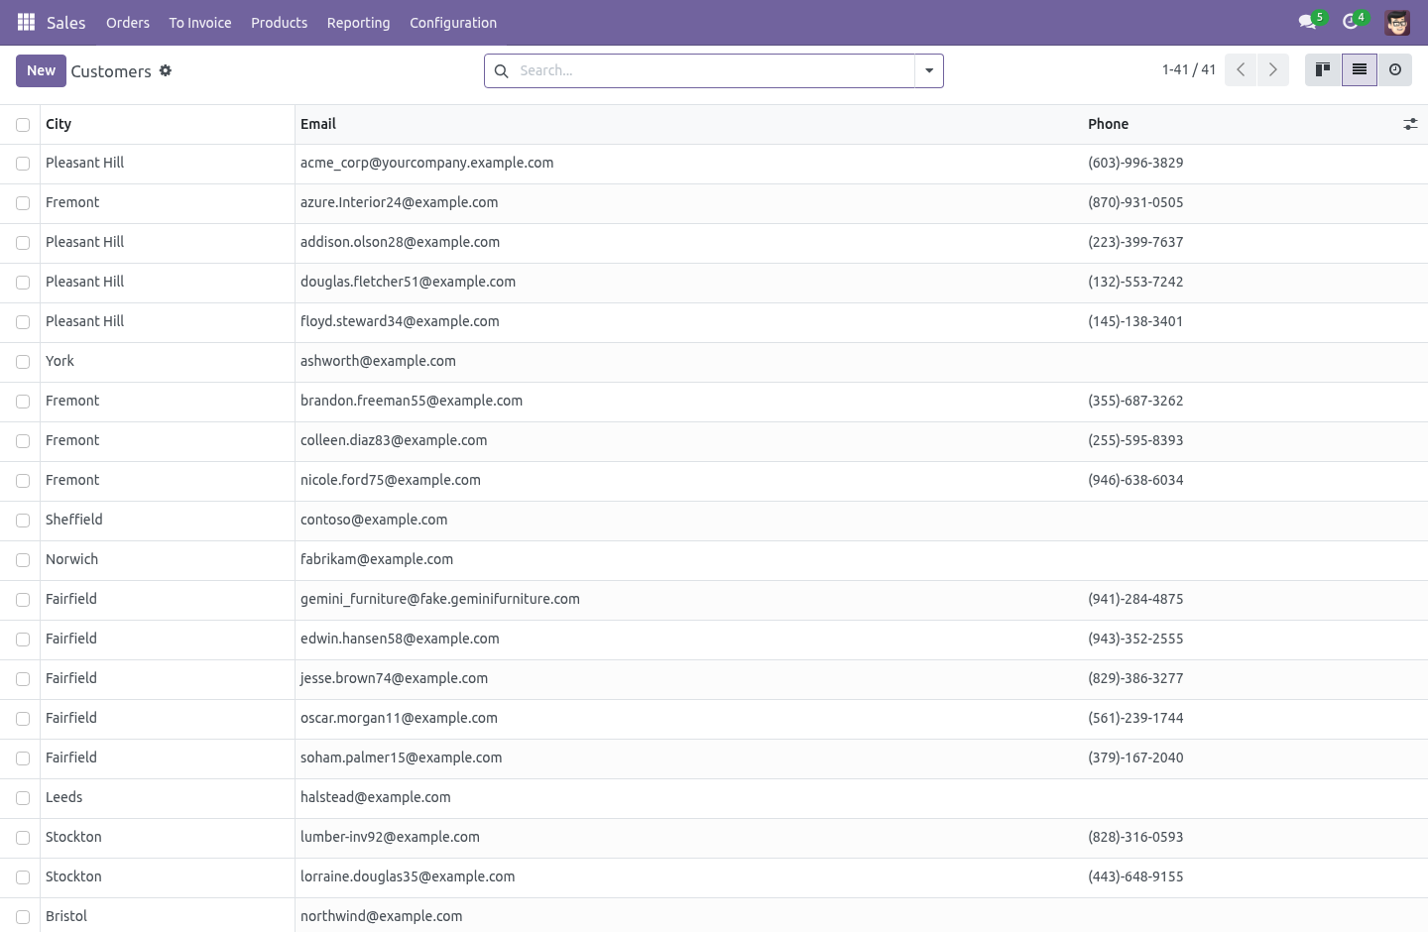The image size is (1428, 932).
Task: Open the user avatar menu
Action: click(x=1397, y=22)
